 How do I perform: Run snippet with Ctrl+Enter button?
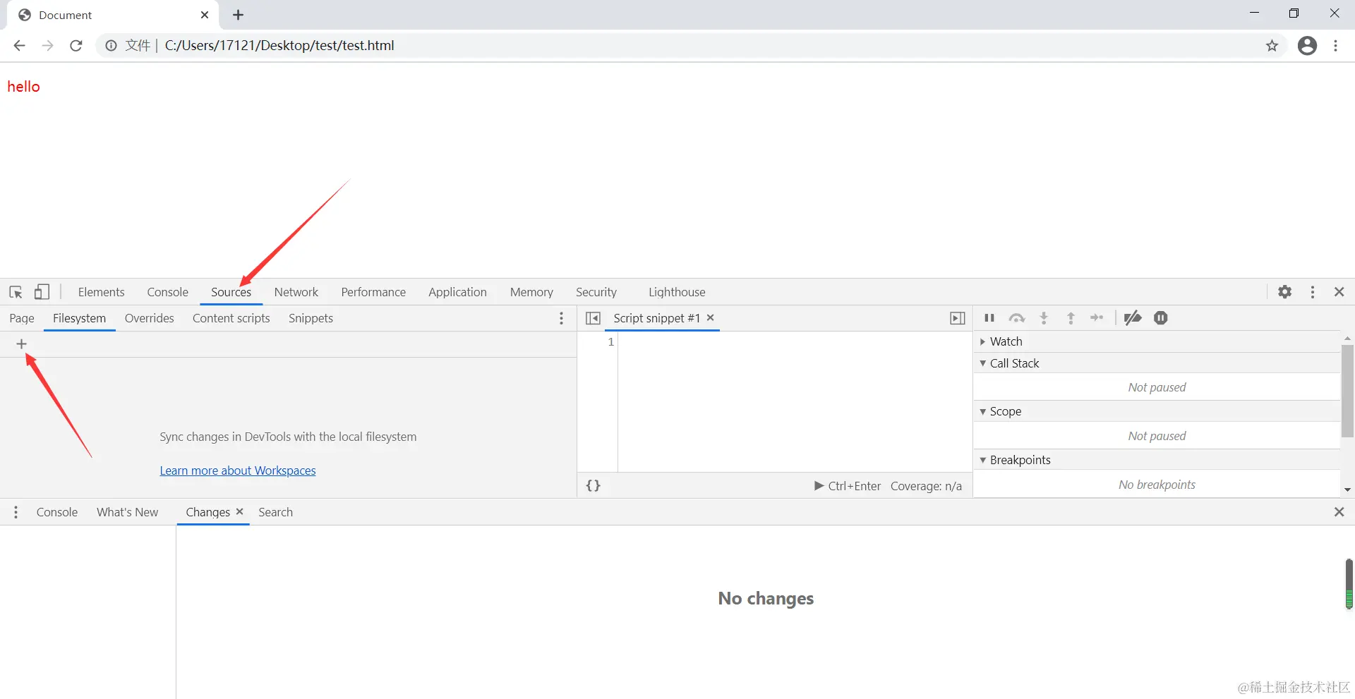point(848,486)
